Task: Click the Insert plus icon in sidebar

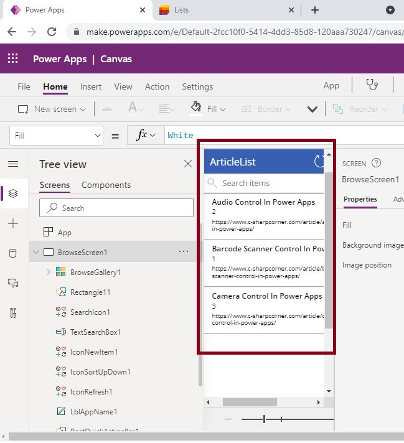Action: 13,223
